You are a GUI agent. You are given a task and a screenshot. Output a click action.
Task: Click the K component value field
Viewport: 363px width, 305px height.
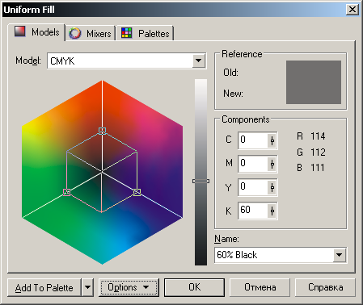click(x=253, y=211)
